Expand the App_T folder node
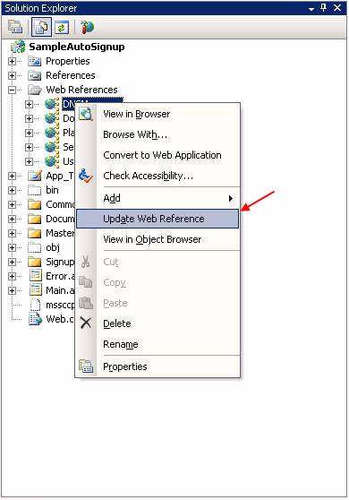Screen dimensions: 349x500 [x=12, y=176]
